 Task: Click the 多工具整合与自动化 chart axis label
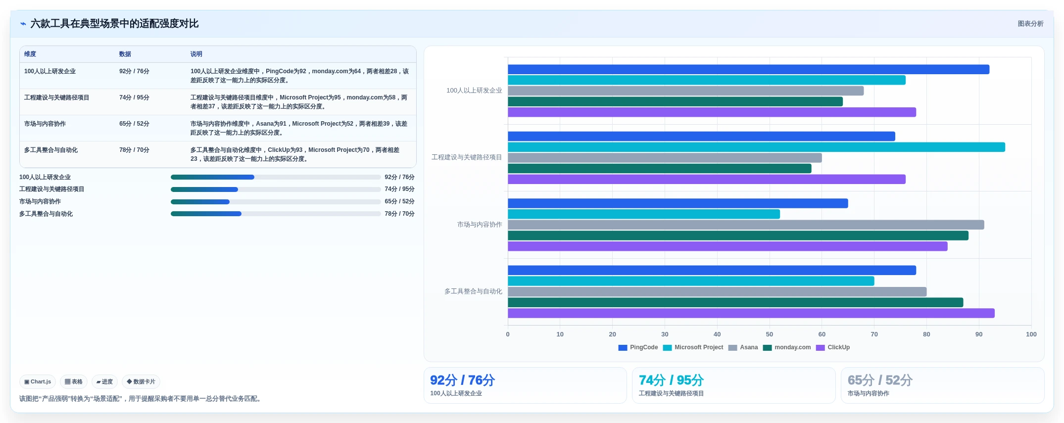point(473,292)
